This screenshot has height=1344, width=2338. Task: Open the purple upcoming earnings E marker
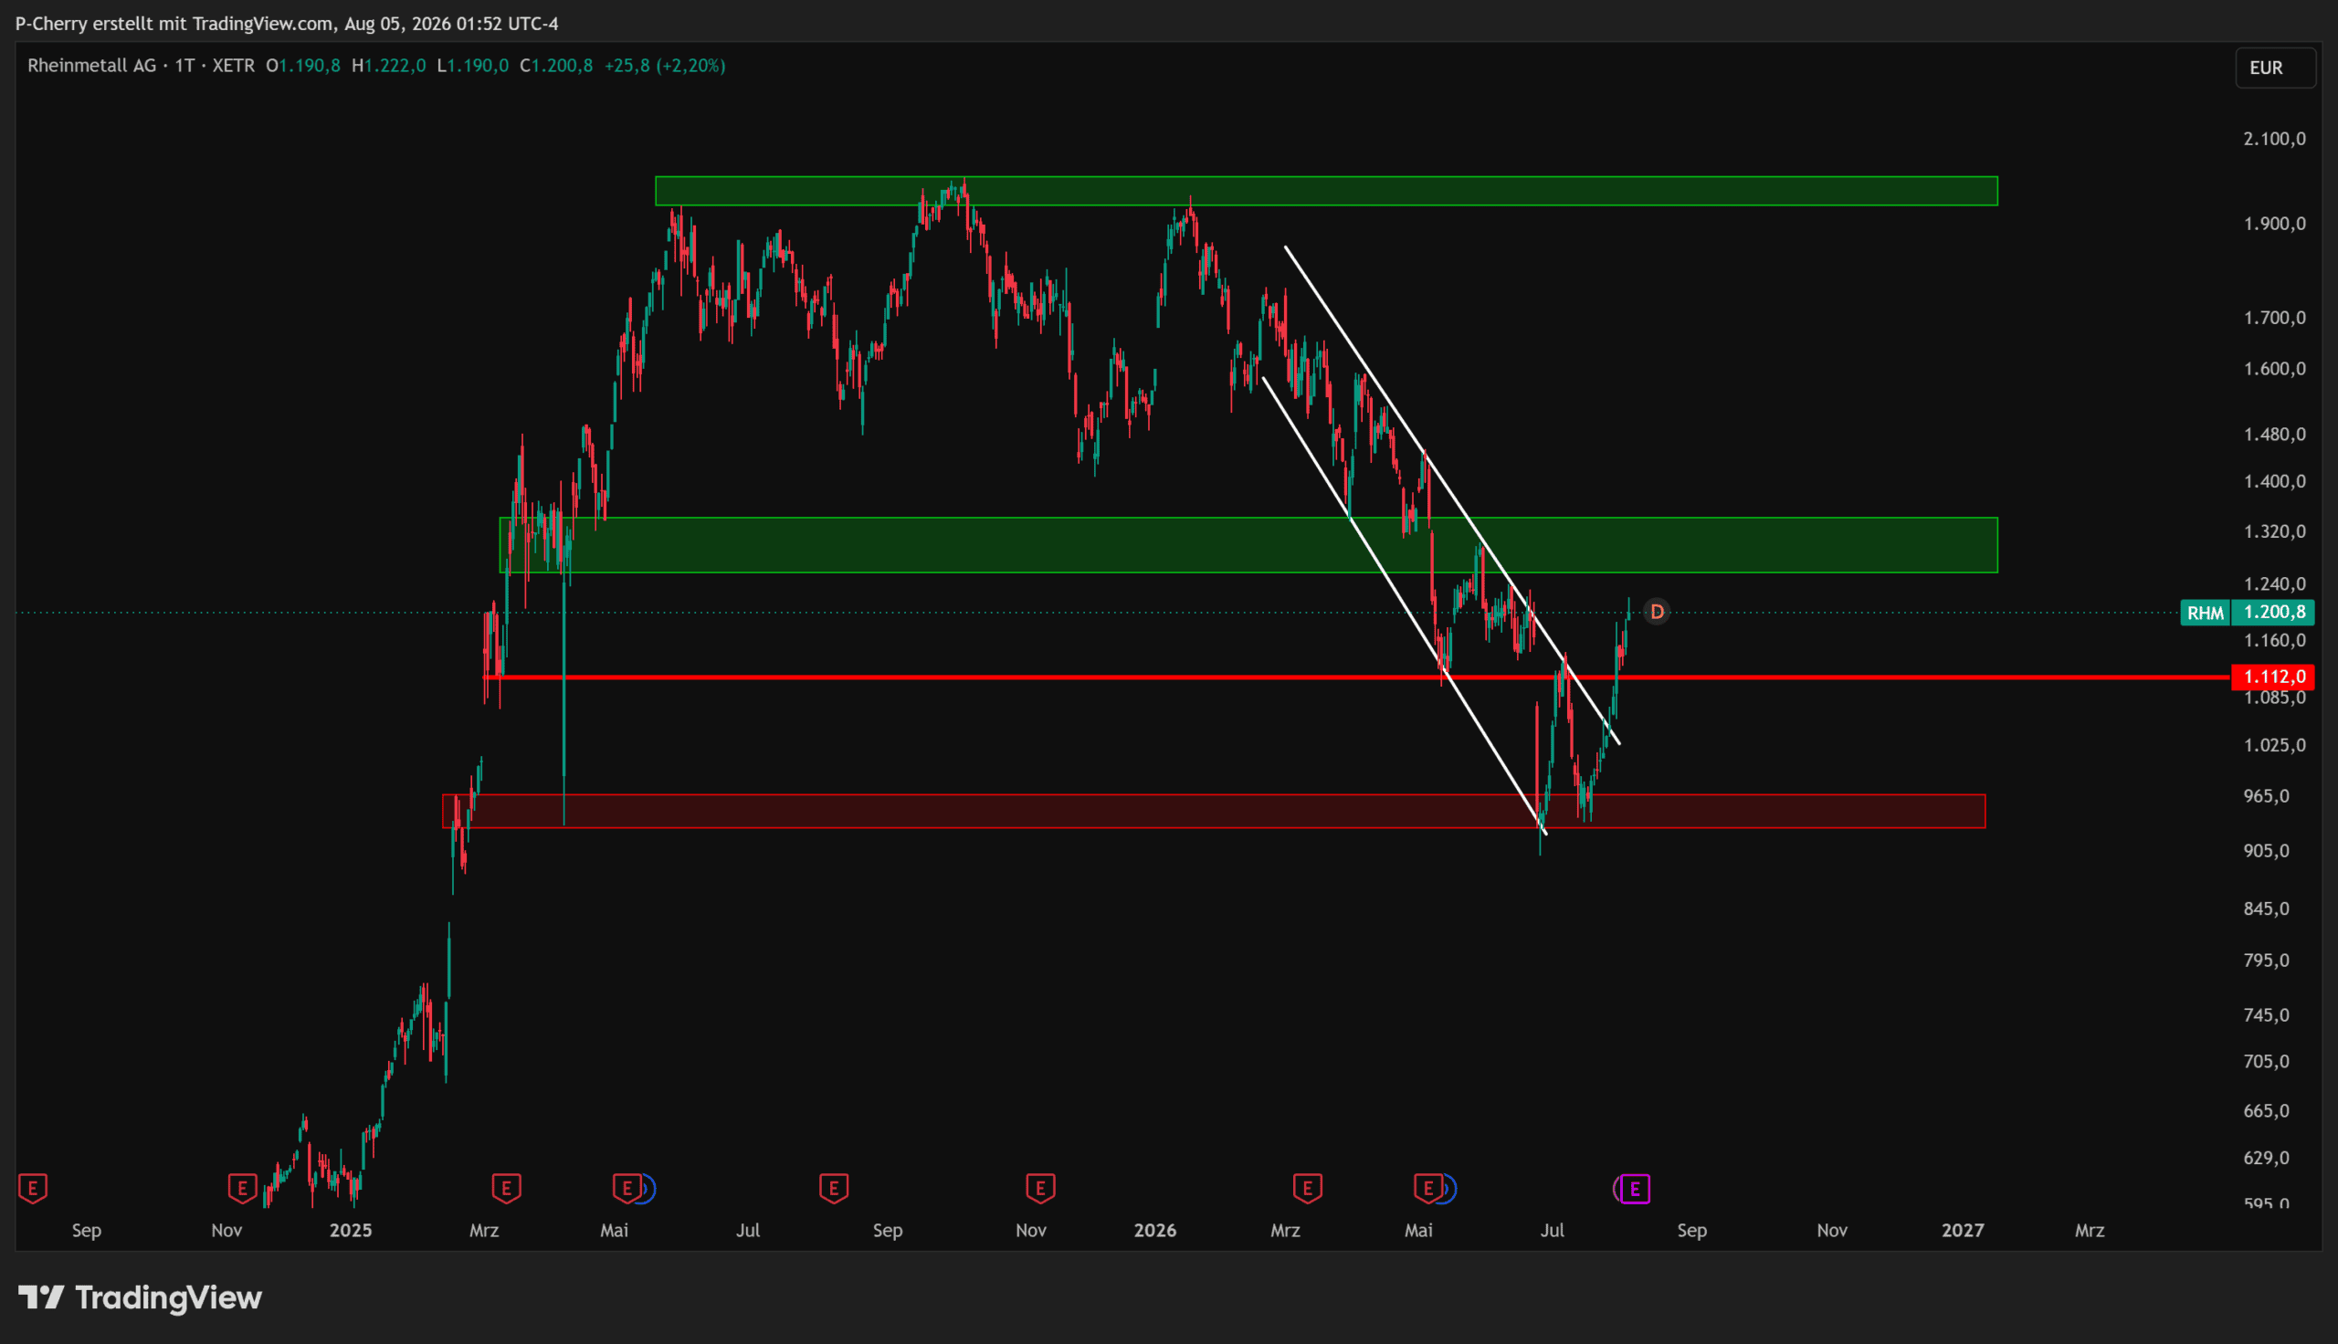[1635, 1189]
